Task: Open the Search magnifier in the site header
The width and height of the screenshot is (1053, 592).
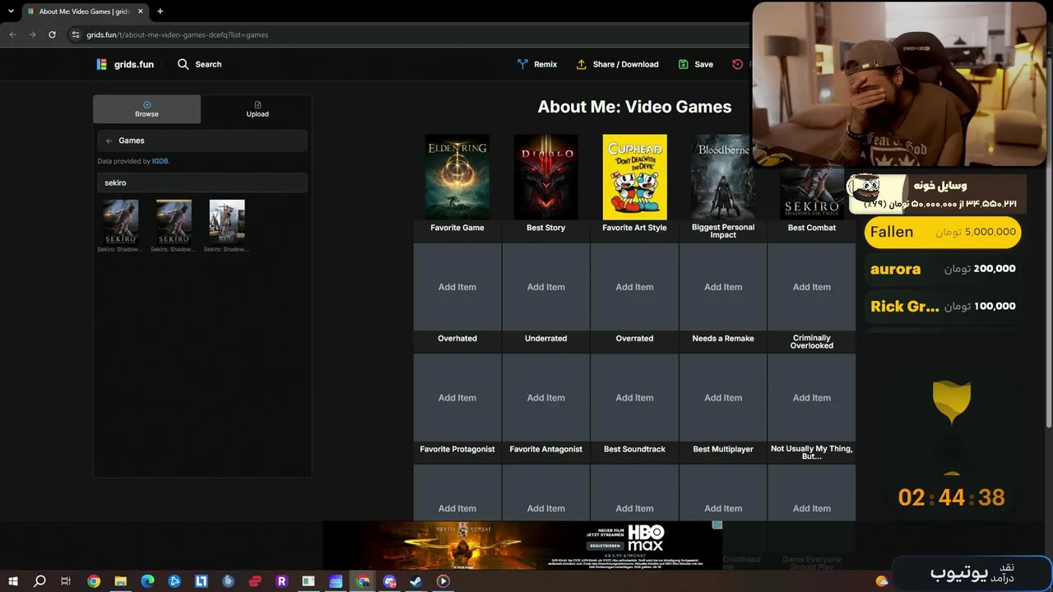Action: [183, 64]
